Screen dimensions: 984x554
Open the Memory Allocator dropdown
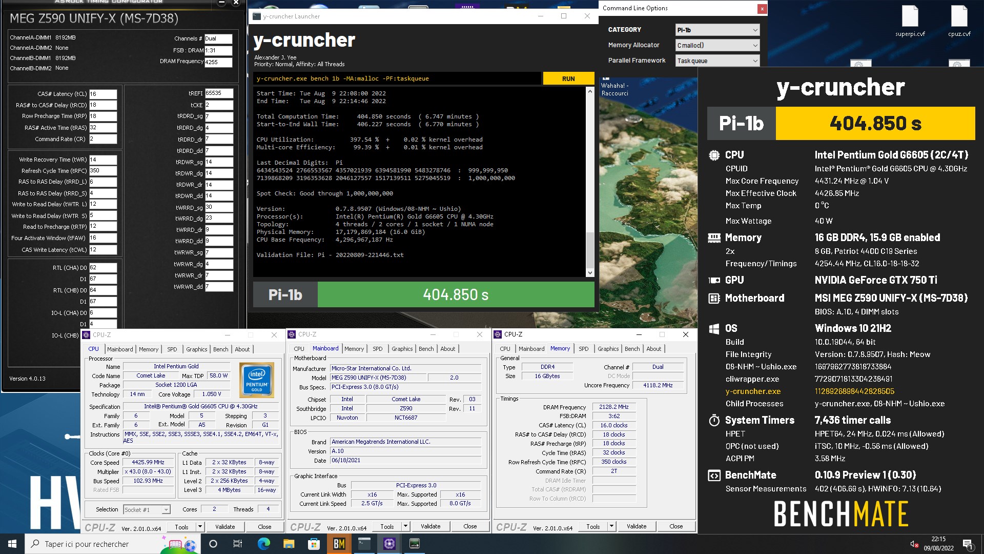tap(717, 46)
